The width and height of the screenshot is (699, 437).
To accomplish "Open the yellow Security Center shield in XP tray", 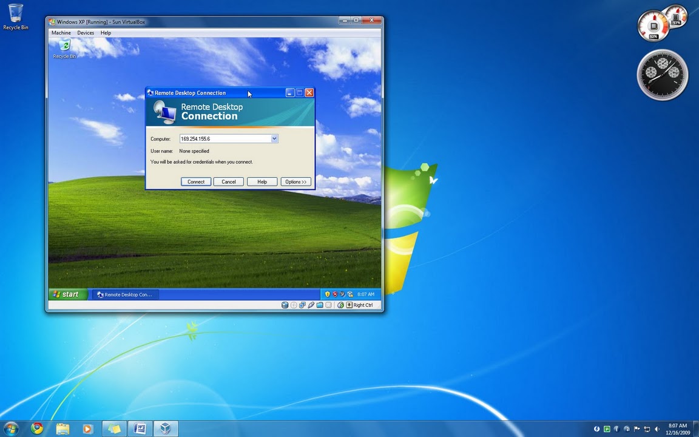I will pos(328,294).
